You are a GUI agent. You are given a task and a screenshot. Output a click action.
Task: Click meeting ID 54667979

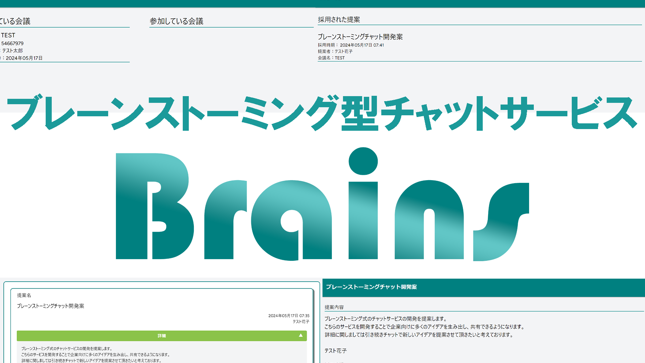(12, 43)
